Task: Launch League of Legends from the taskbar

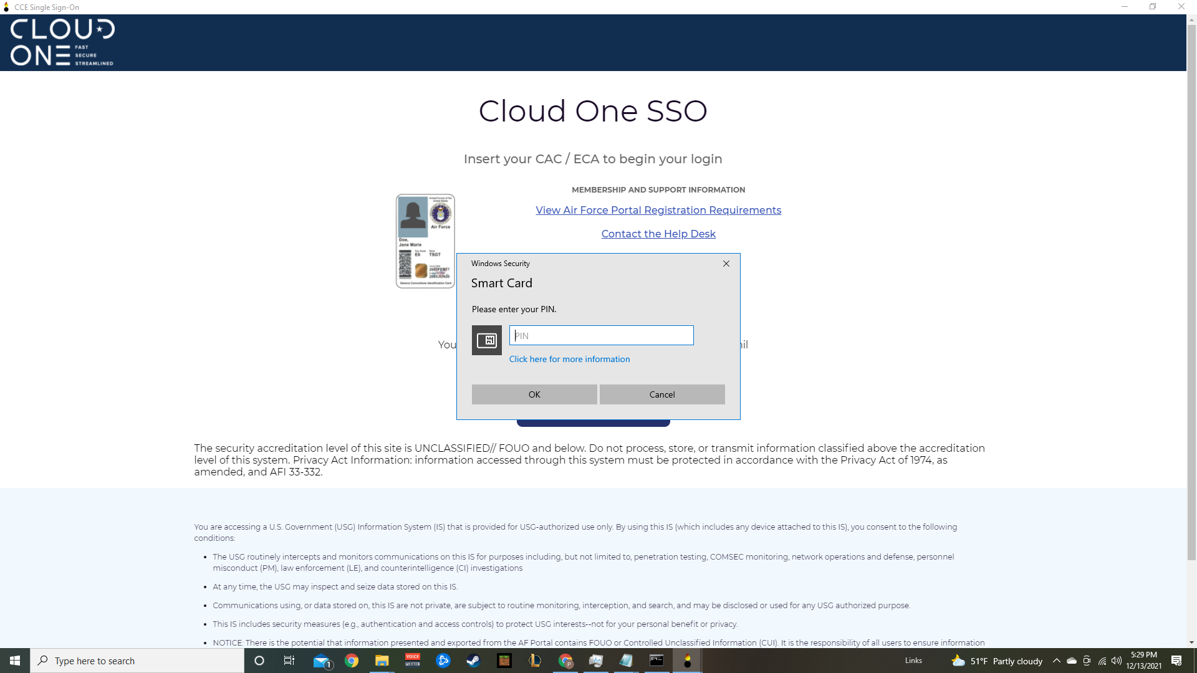Action: tap(534, 661)
